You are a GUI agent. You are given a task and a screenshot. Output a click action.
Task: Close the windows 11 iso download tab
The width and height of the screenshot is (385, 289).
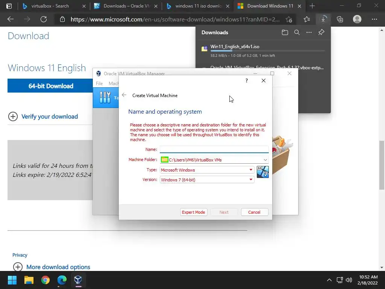pos(227,6)
